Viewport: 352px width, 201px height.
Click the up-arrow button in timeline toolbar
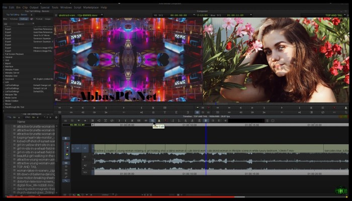point(85,121)
